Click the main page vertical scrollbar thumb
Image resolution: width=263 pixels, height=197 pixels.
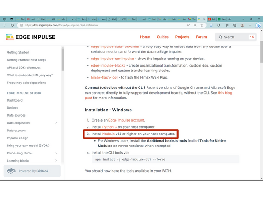[261, 51]
